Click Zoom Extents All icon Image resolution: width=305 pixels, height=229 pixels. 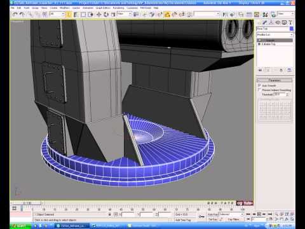(292, 214)
